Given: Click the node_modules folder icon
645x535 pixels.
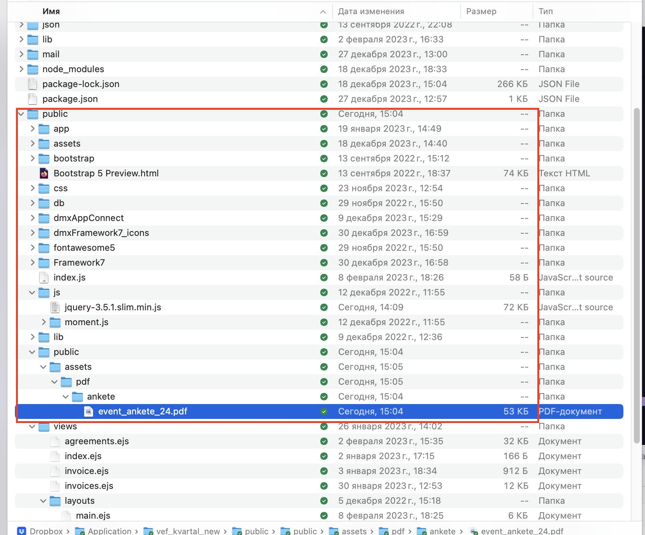Looking at the screenshot, I should (33, 69).
